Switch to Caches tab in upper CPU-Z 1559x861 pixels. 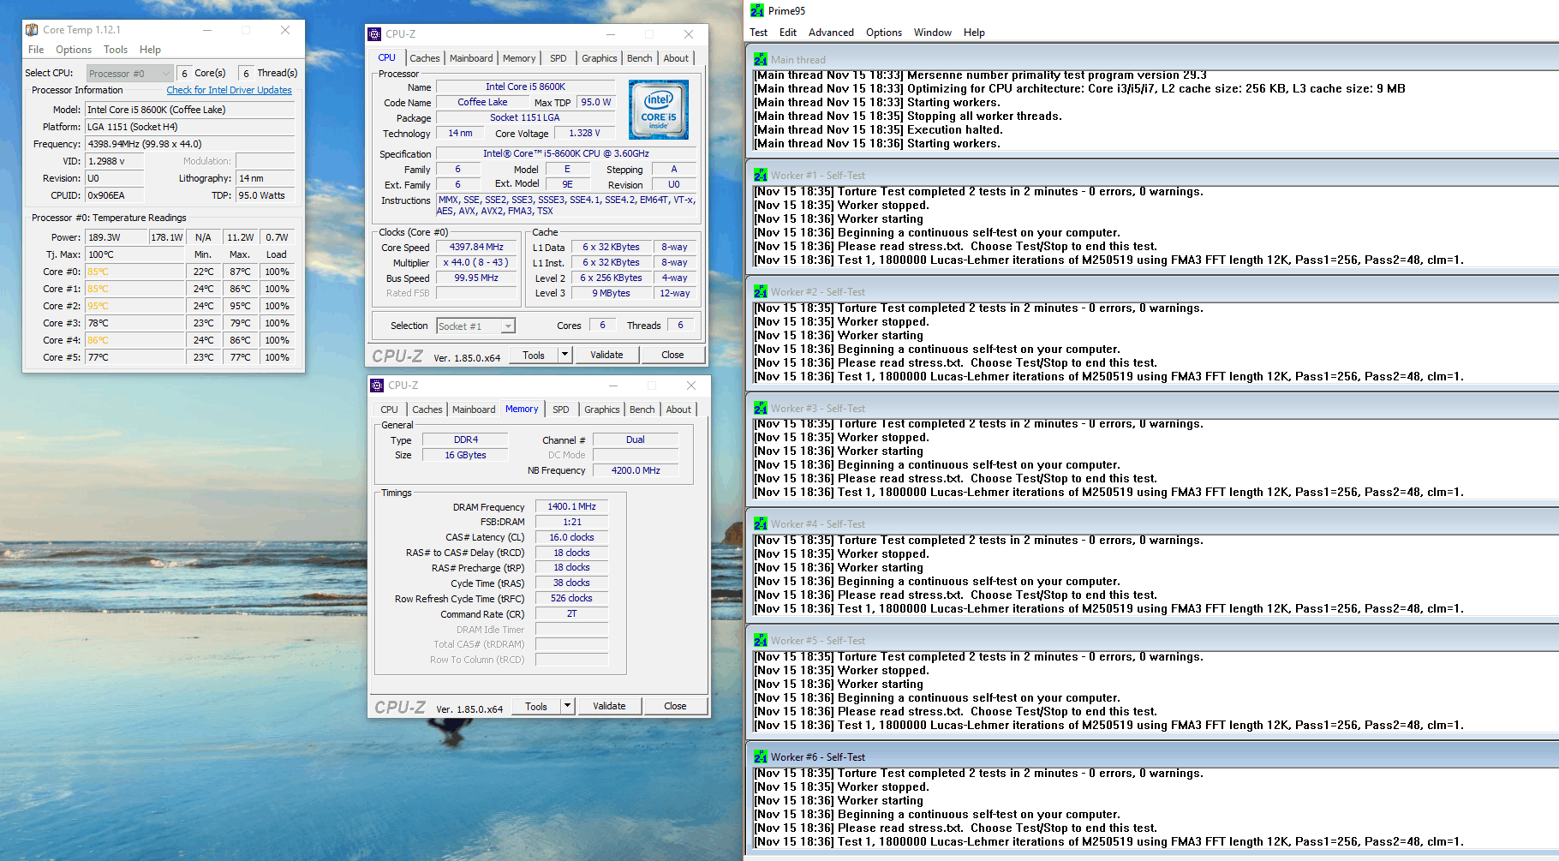[x=424, y=58]
